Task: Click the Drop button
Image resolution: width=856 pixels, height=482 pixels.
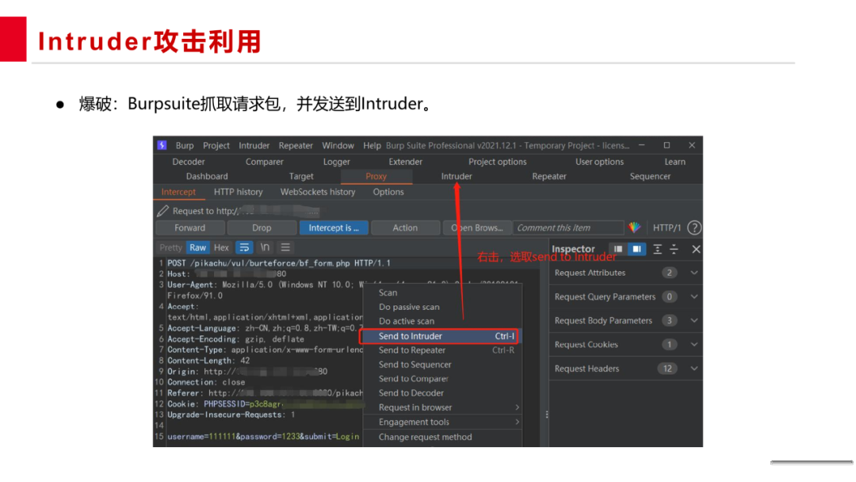Action: pyautogui.click(x=262, y=228)
